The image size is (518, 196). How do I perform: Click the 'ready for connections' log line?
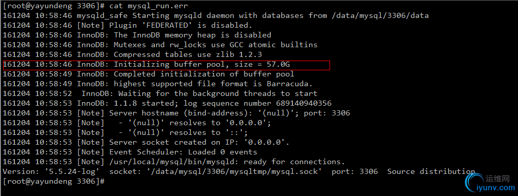174,162
